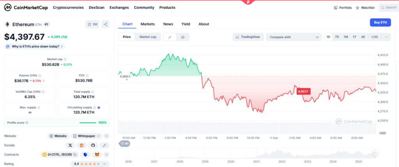This screenshot has height=167, width=399.
Task: Toggle LOG scale on chart
Action: (x=374, y=37)
